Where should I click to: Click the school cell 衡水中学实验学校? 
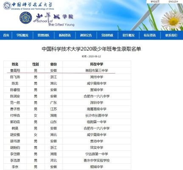(x=97, y=161)
